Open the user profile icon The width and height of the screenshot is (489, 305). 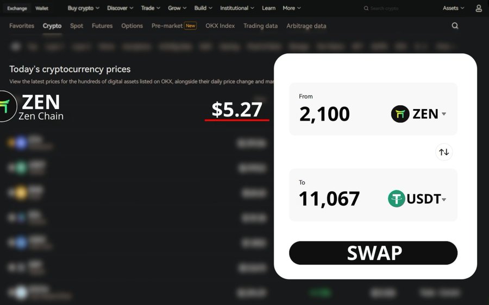tap(478, 8)
